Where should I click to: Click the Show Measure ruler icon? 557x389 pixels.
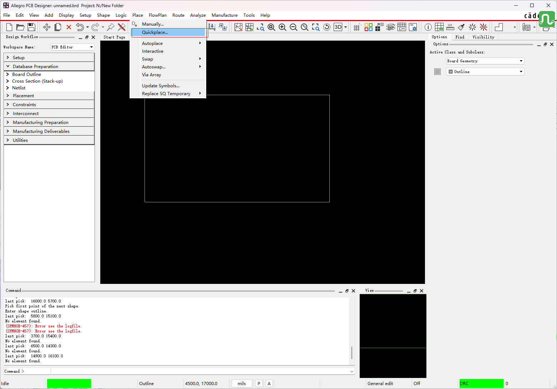tap(450, 27)
